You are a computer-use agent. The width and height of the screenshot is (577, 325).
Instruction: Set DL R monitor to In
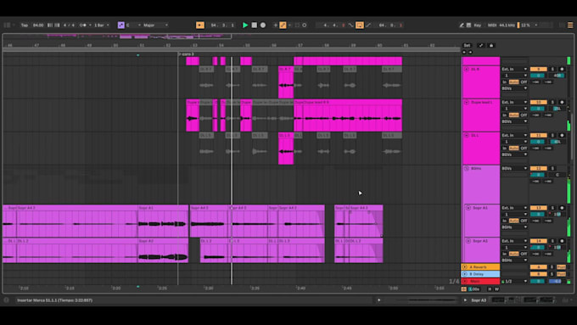[505, 82]
